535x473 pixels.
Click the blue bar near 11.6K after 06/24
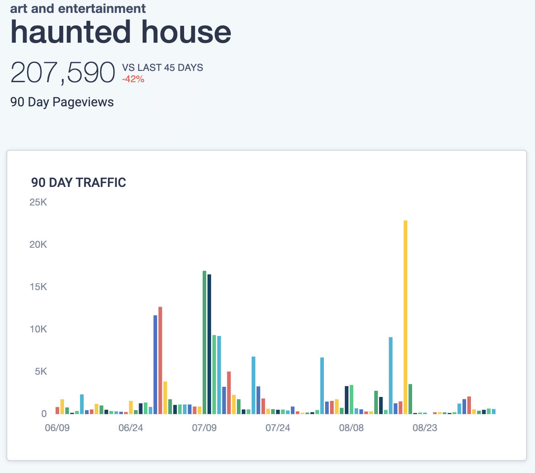click(x=155, y=365)
